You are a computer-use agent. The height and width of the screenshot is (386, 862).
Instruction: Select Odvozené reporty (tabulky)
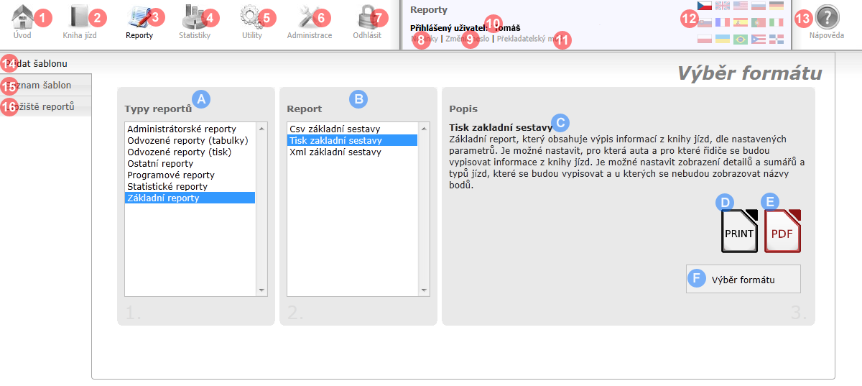[x=190, y=140]
